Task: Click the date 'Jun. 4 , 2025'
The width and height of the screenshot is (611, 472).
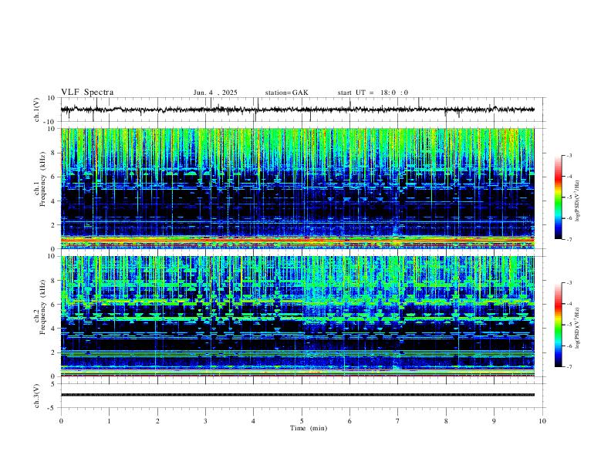Action: click(x=215, y=93)
